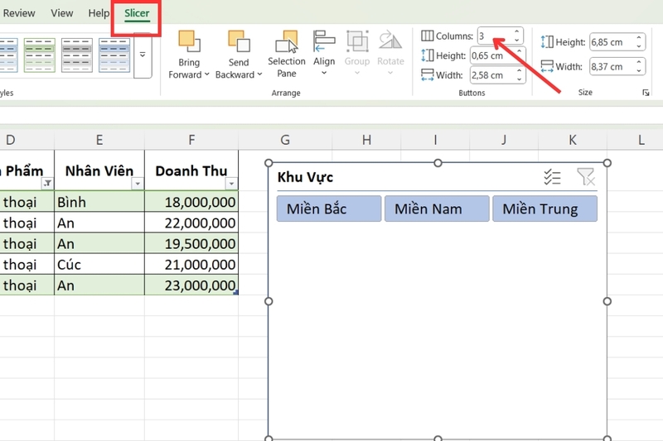Switch to the Help tab
Screen dimensions: 663x441
(99, 13)
